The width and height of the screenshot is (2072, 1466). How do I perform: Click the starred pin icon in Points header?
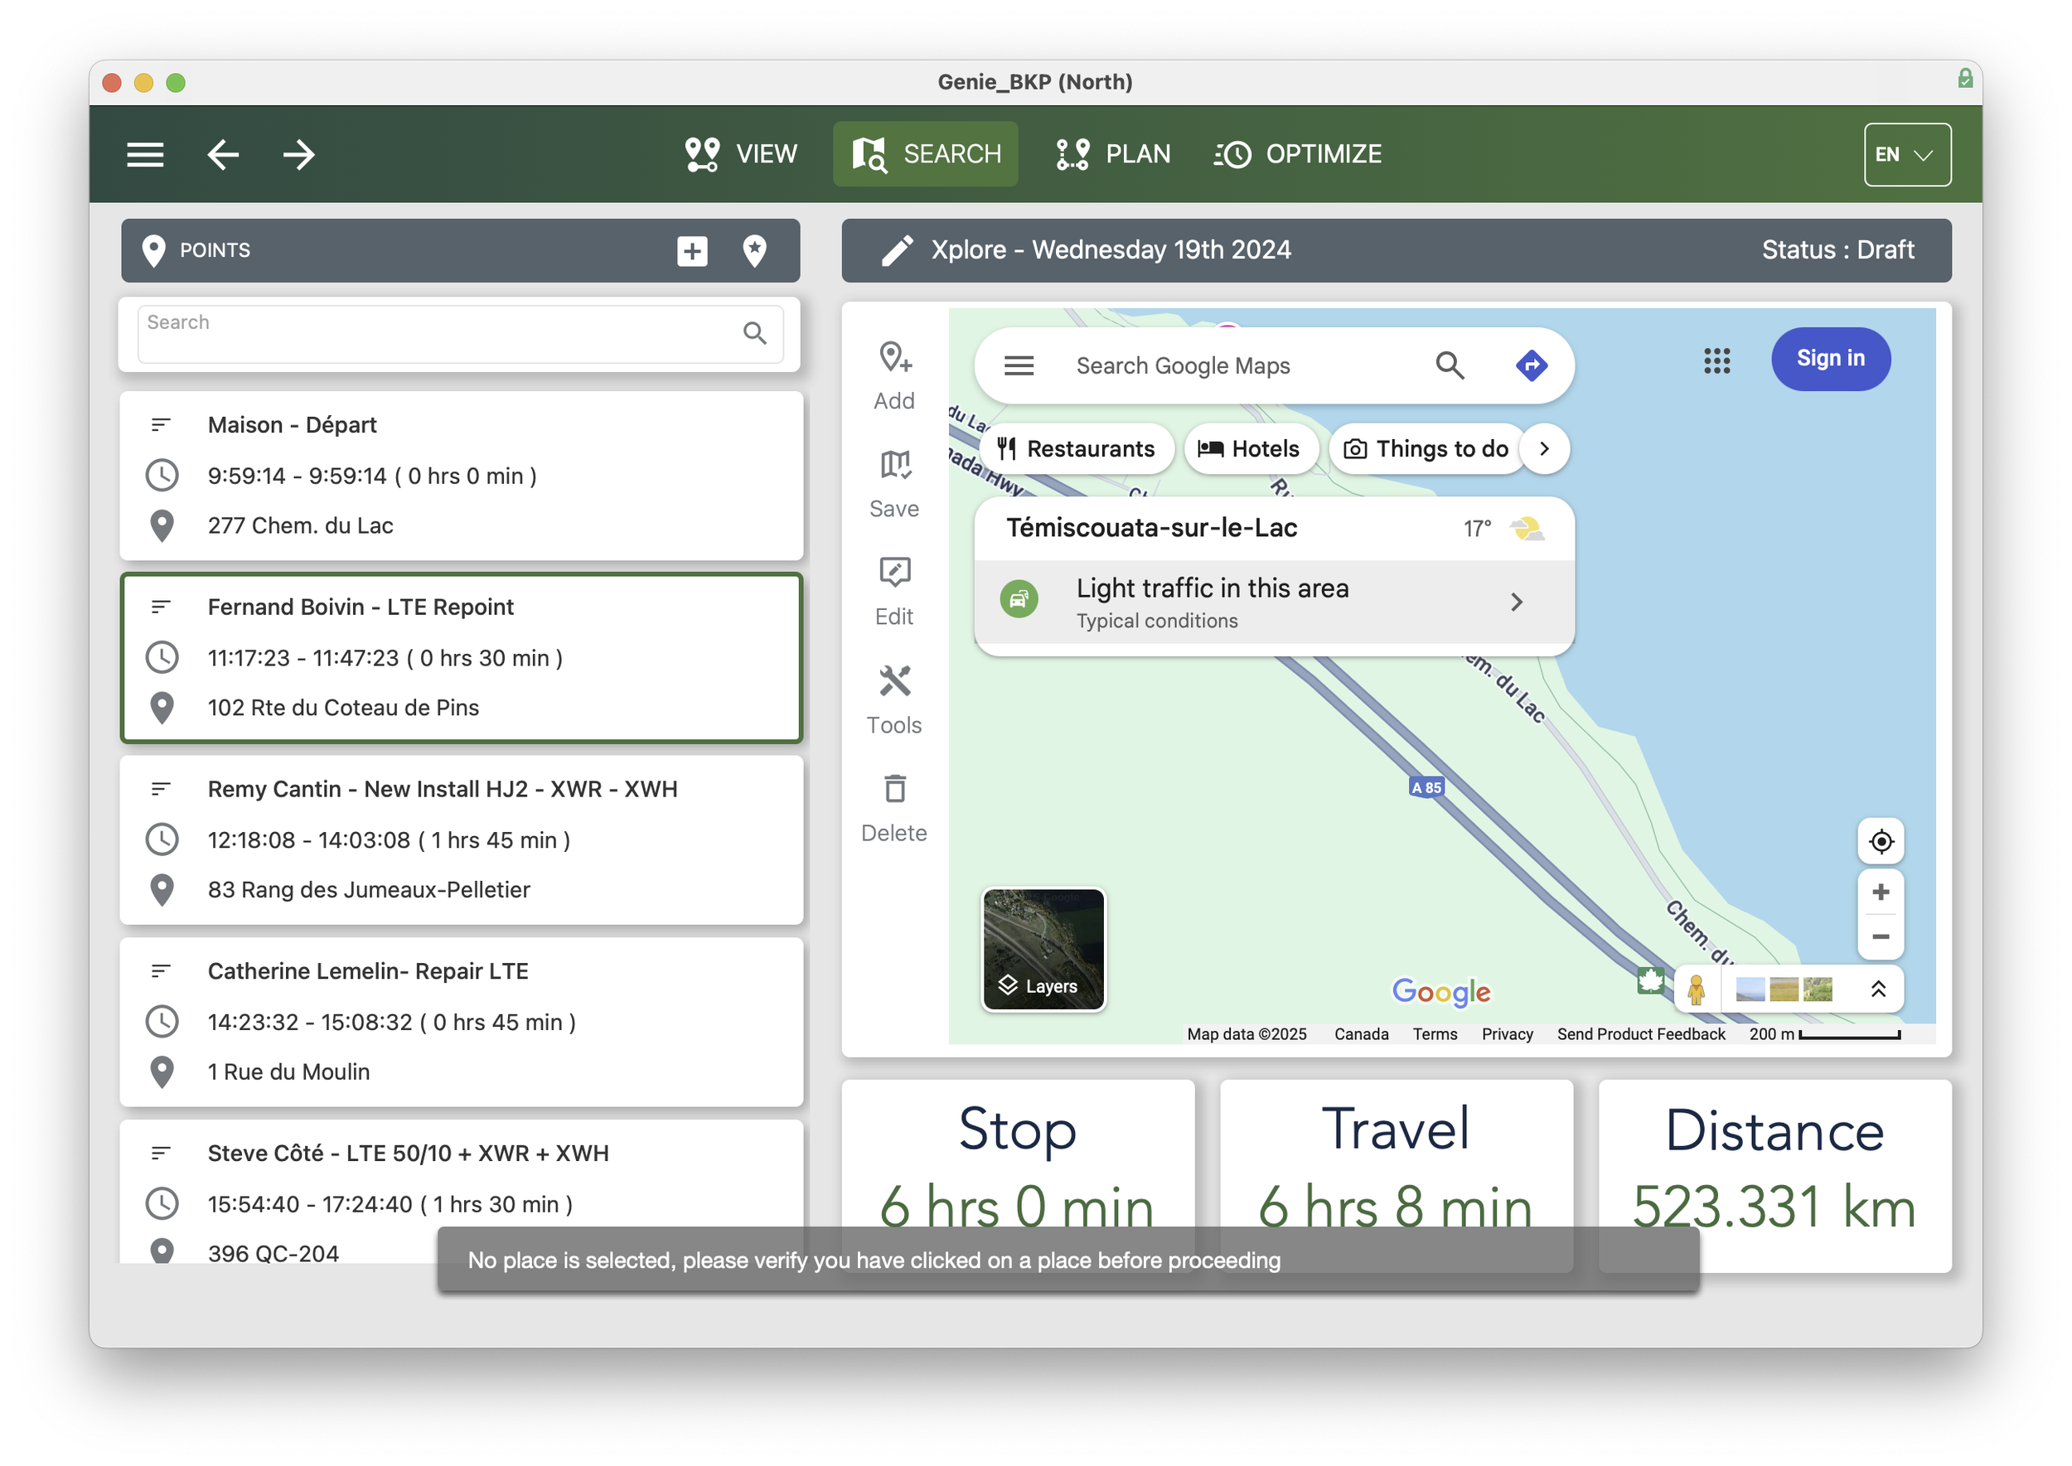point(754,251)
